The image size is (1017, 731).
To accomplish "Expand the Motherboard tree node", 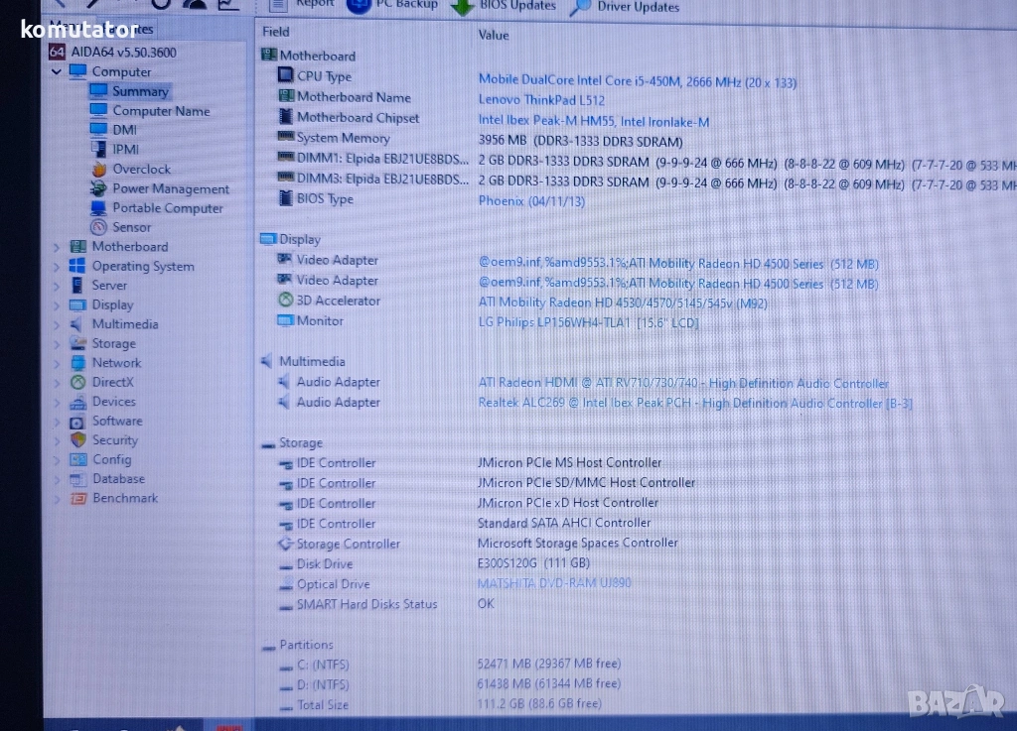I will click(57, 247).
